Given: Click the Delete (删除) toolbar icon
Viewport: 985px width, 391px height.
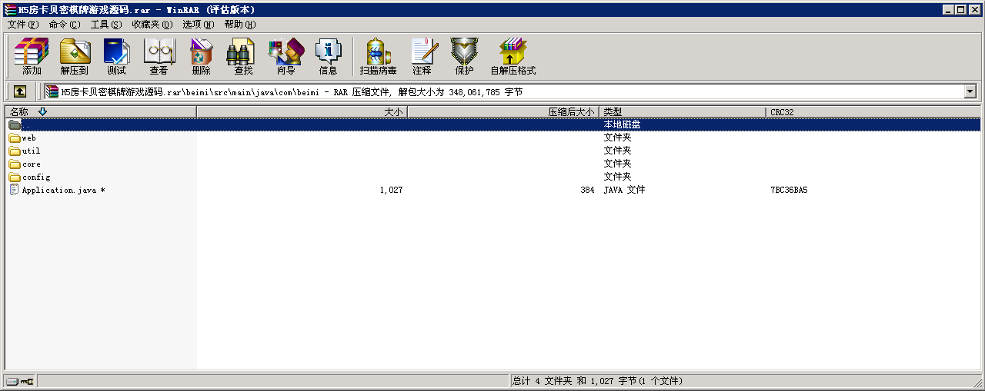Looking at the screenshot, I should 201,56.
